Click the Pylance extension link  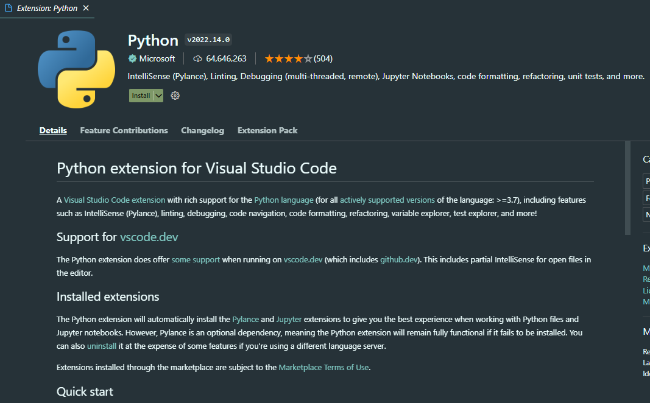246,319
